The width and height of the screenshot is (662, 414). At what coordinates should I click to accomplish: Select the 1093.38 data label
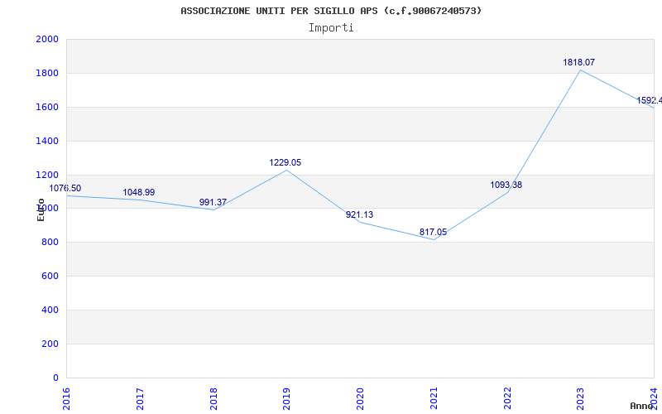(506, 185)
